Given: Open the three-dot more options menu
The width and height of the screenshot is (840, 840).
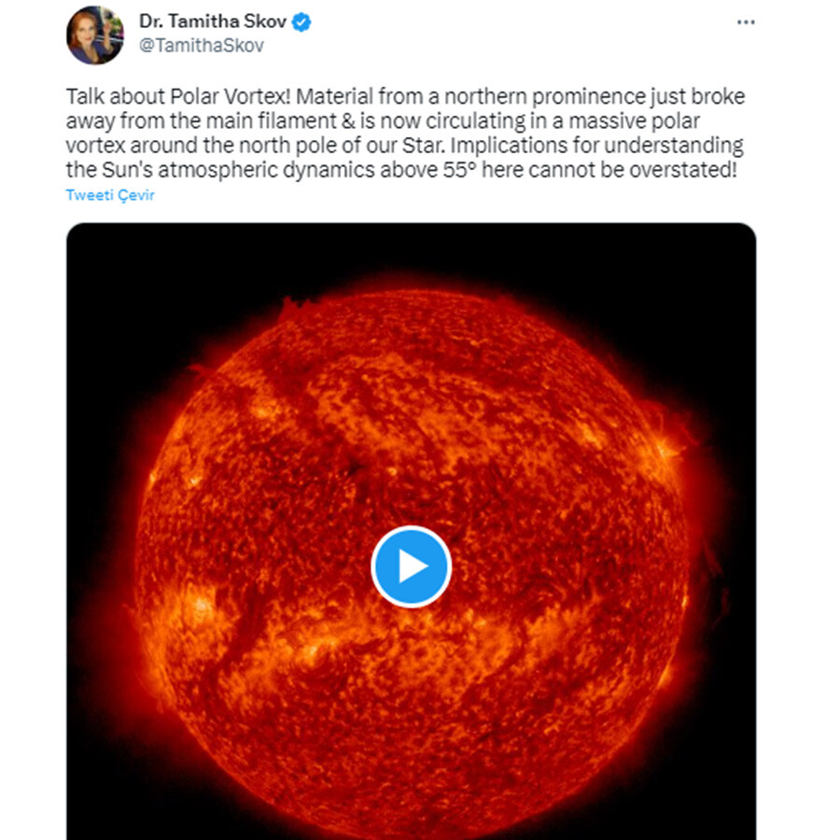Looking at the screenshot, I should [745, 22].
